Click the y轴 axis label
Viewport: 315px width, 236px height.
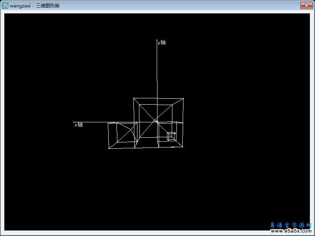click(162, 42)
